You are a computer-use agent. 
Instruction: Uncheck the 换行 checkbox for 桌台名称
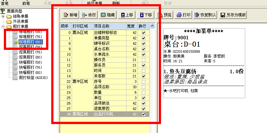tap(143, 49)
